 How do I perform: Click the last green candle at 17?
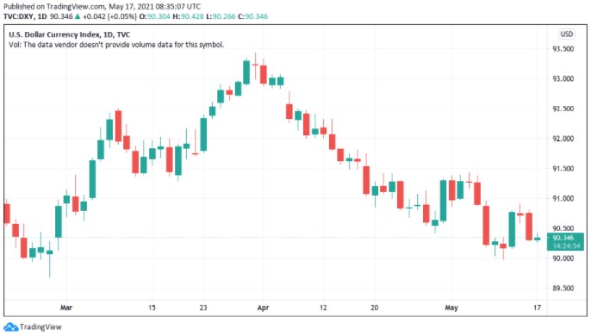(538, 239)
